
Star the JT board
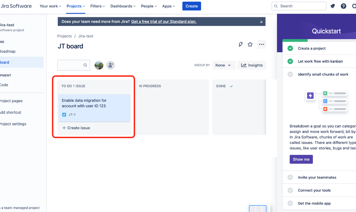click(x=250, y=44)
